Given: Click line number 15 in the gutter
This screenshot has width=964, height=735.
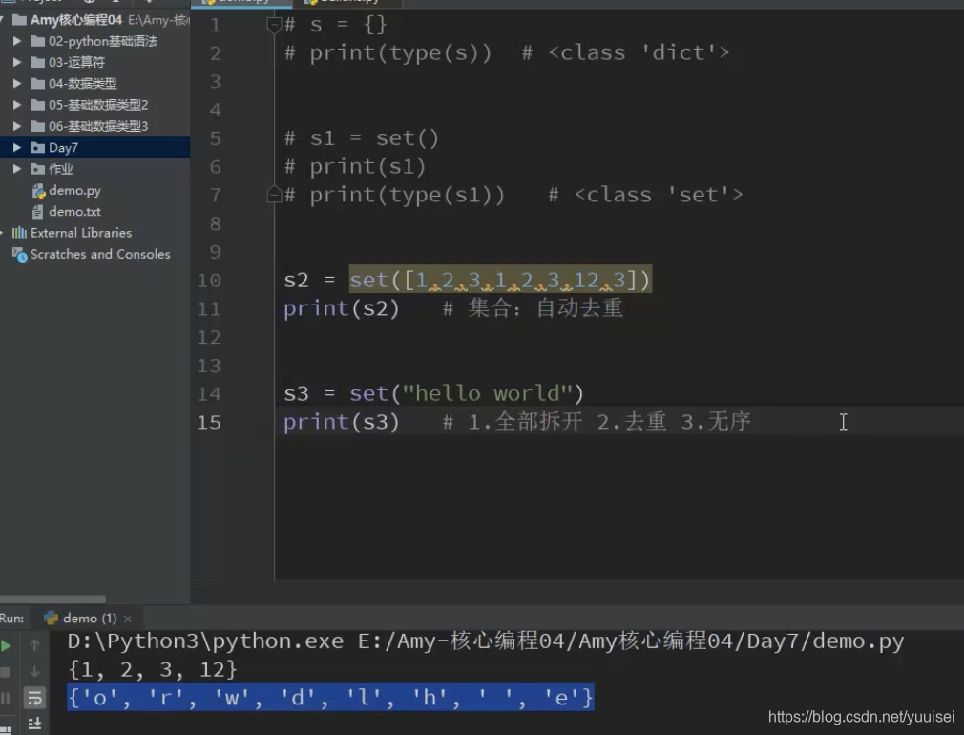Looking at the screenshot, I should click(x=209, y=423).
